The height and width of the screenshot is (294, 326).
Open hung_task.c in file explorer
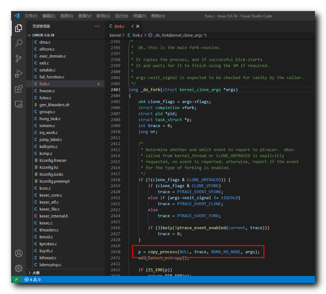(65, 119)
